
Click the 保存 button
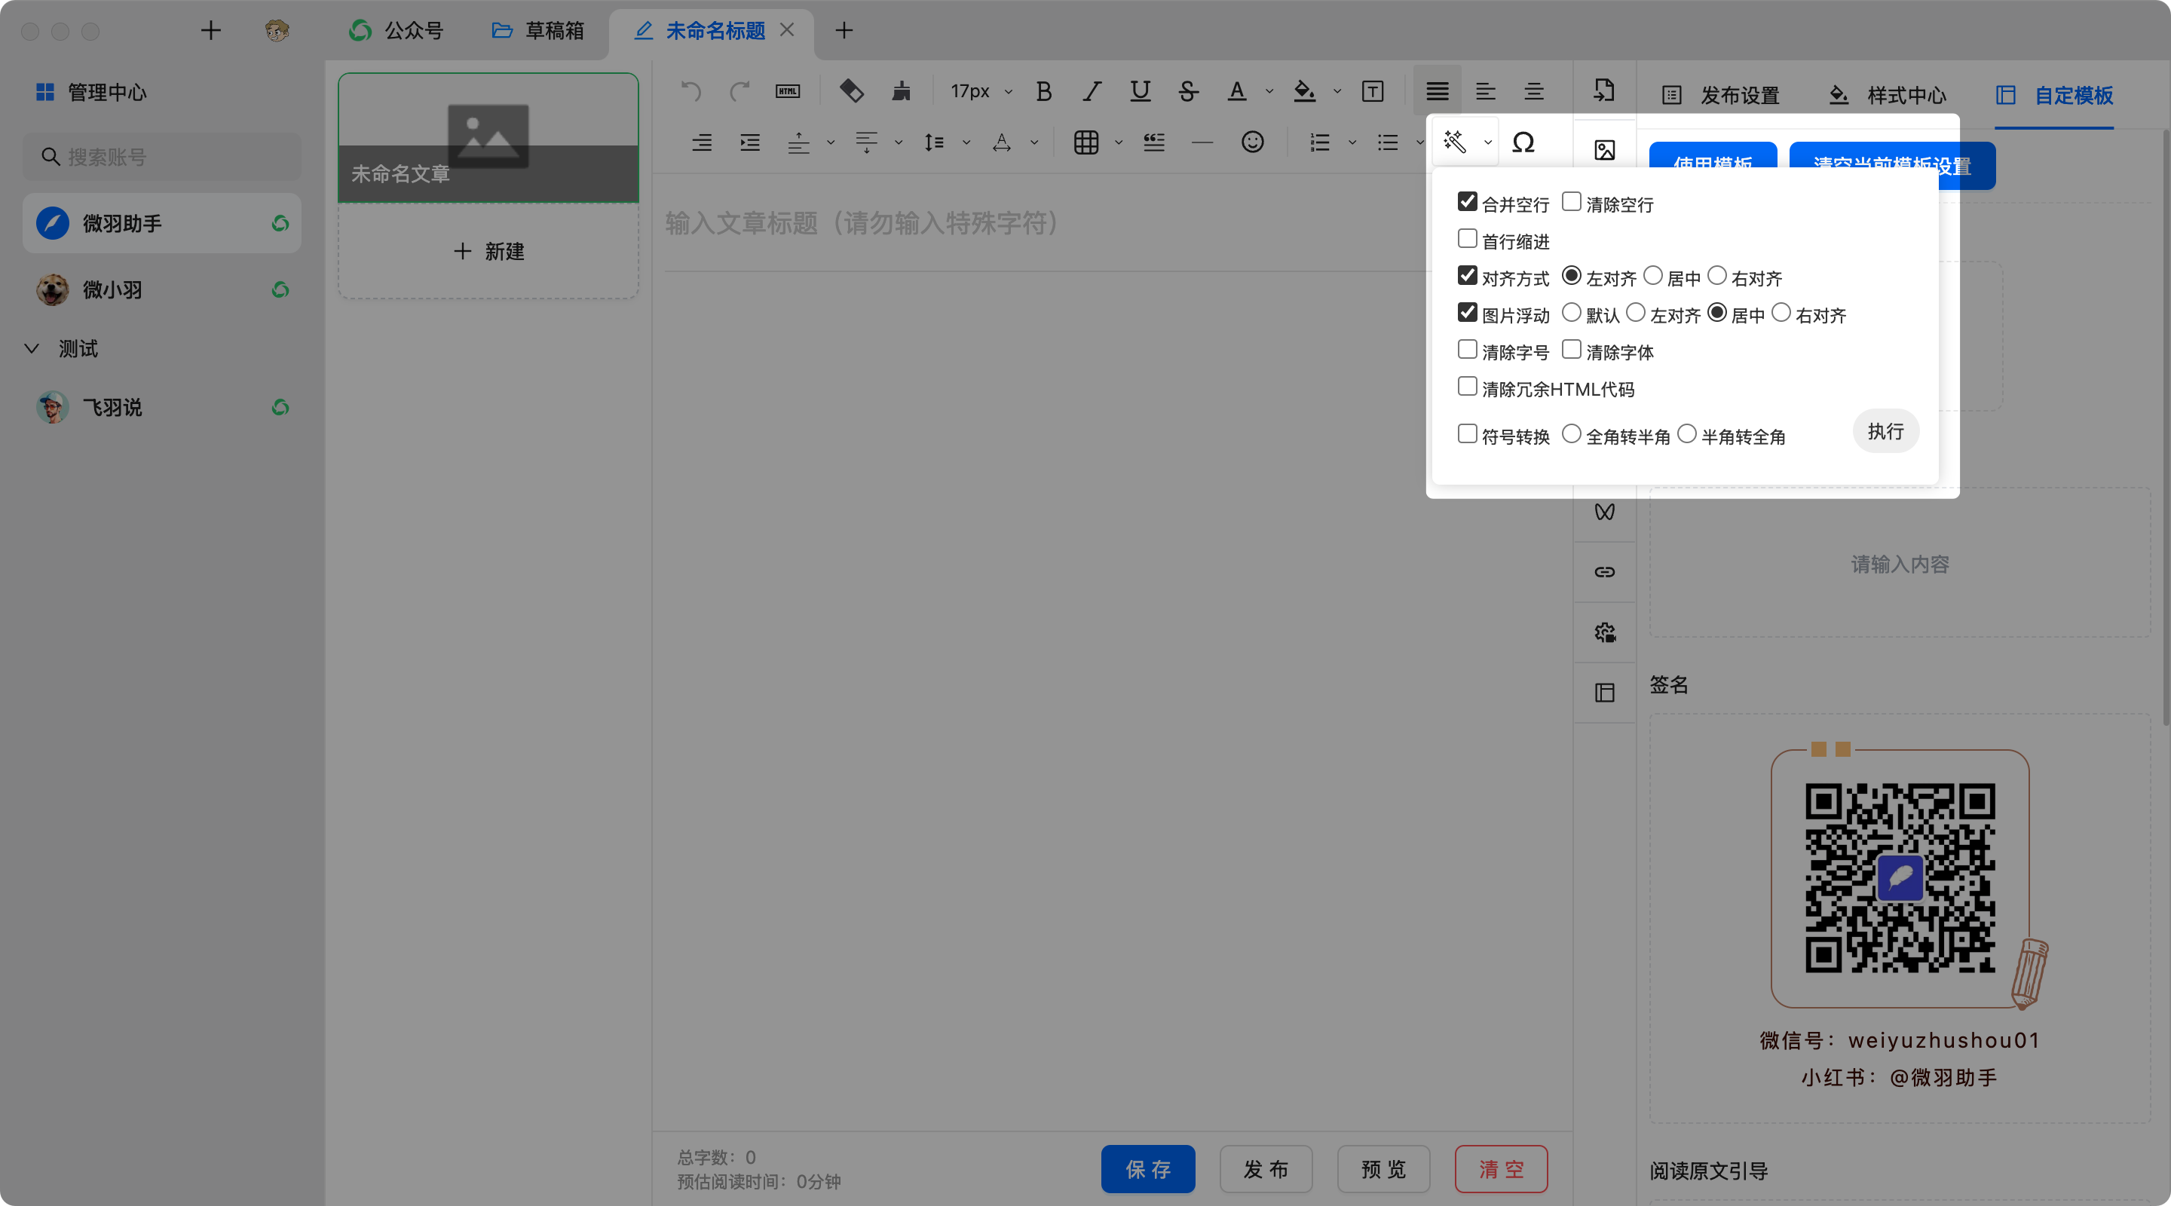1148,1169
